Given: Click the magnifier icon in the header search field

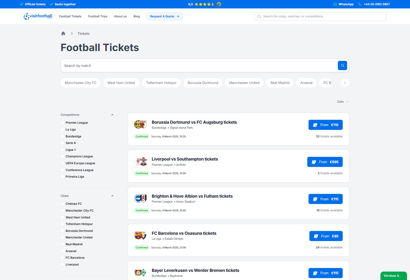Looking at the screenshot, I should [259, 16].
